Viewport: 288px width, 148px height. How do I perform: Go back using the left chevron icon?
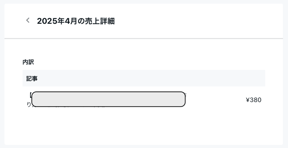click(x=28, y=20)
